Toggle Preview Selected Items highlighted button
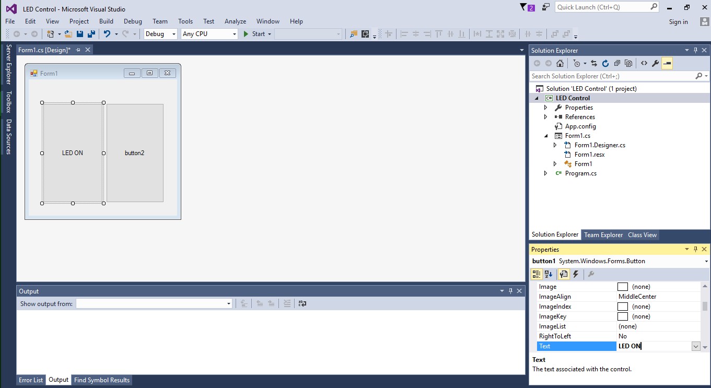Screen dimensions: 711x388 pos(667,63)
